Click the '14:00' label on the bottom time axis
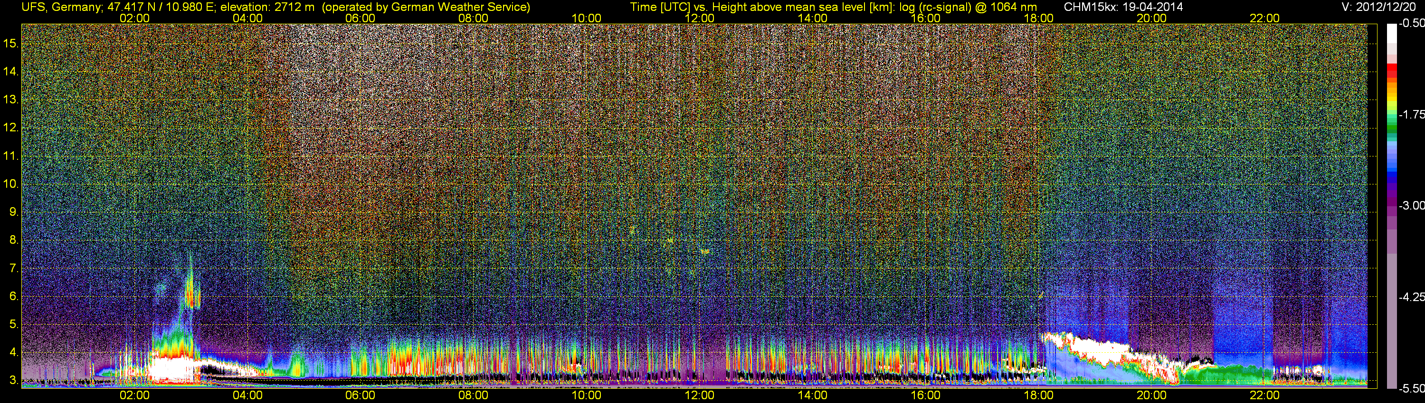The image size is (1425, 403). 813,395
